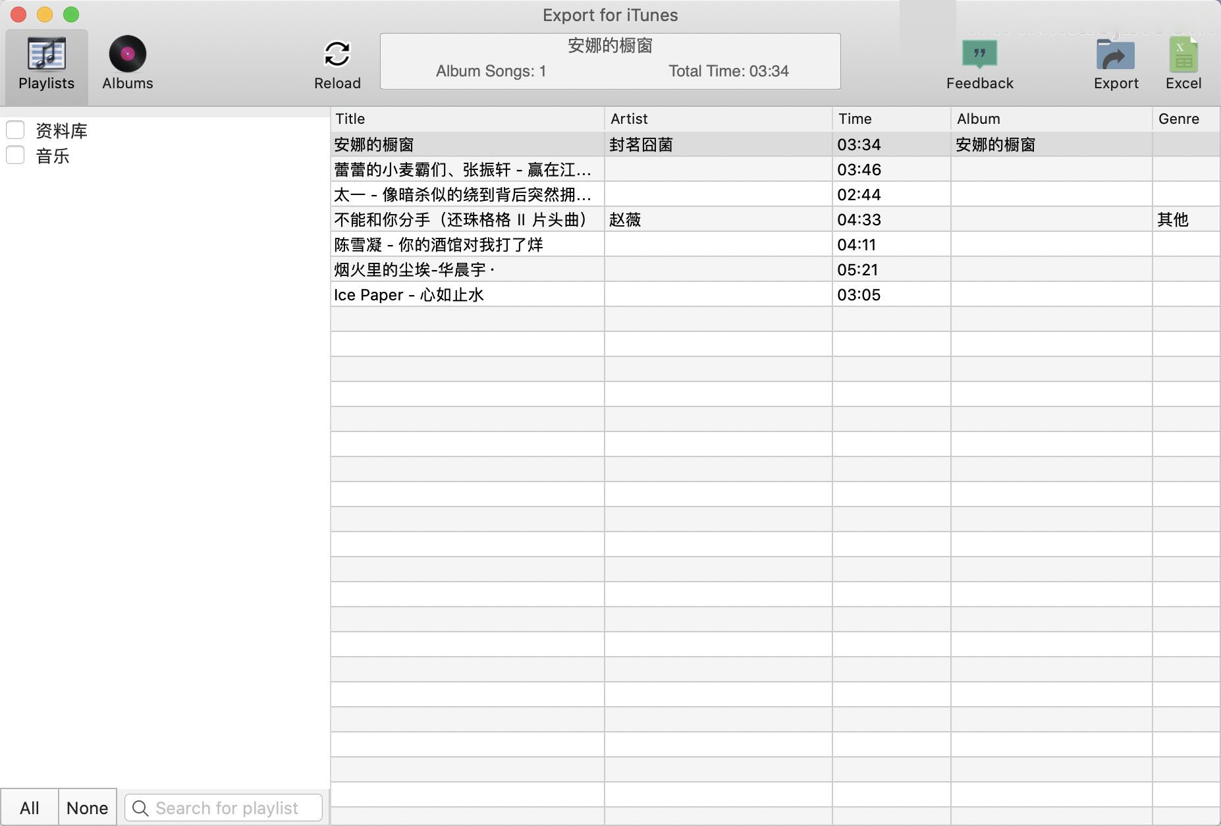Export to Excel spreadsheet icon

(1183, 54)
